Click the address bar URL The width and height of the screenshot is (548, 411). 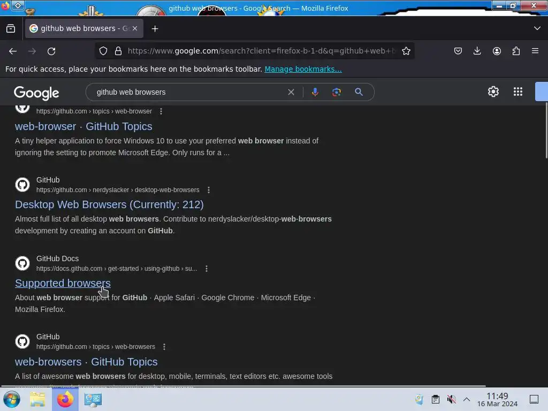point(261,51)
